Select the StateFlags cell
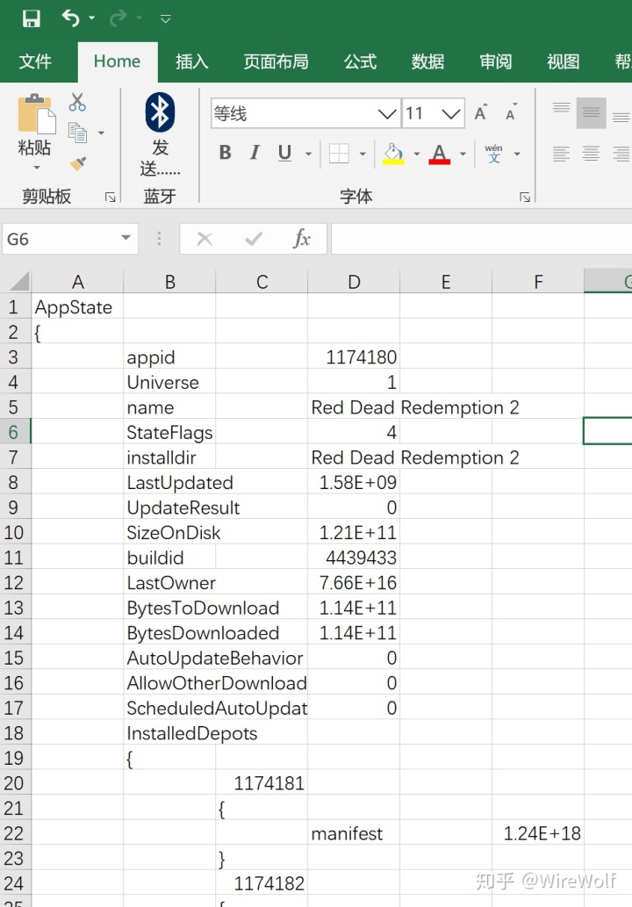This screenshot has width=632, height=907. (169, 432)
